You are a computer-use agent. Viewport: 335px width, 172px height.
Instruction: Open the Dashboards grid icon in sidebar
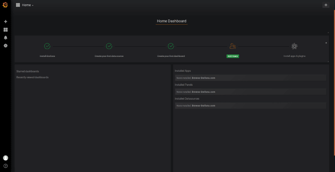point(6,29)
